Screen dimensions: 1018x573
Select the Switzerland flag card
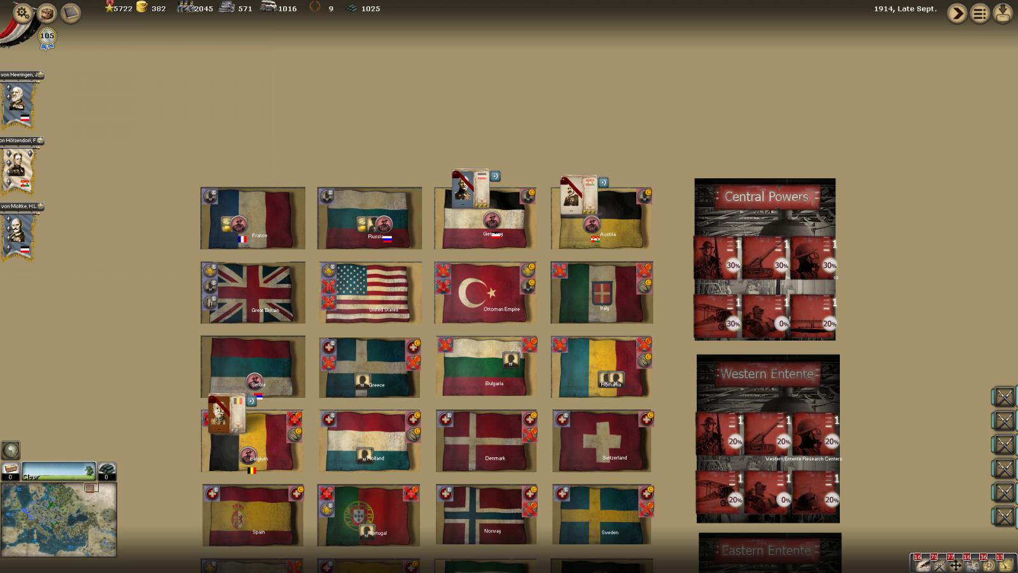pyautogui.click(x=602, y=441)
